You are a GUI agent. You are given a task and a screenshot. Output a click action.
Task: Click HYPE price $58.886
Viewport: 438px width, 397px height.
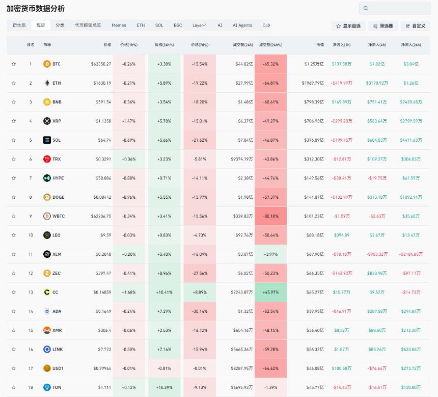pos(103,178)
